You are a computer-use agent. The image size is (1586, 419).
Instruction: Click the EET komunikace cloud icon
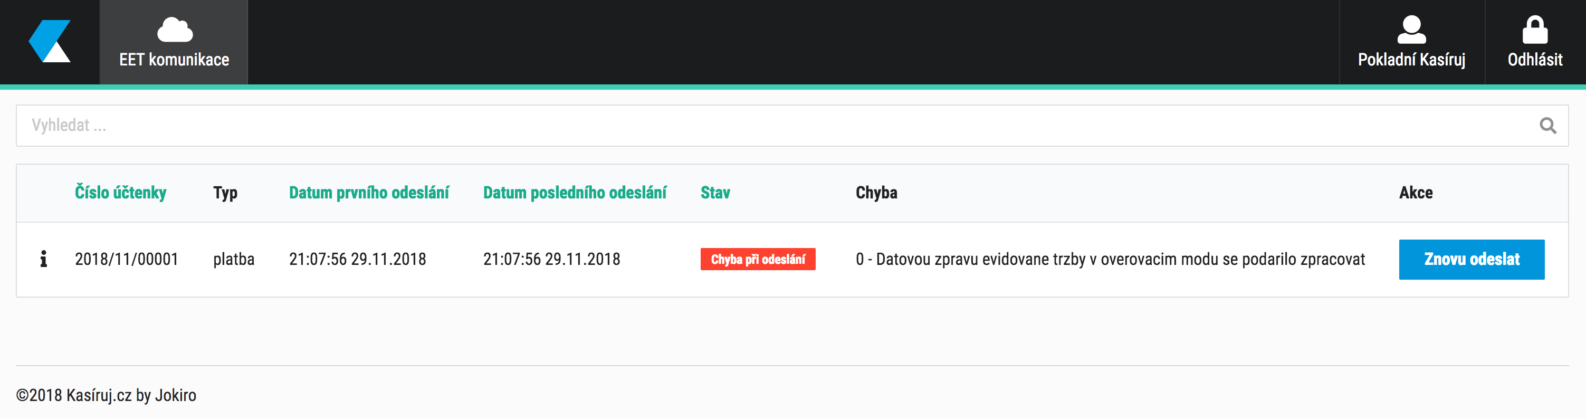pos(175,30)
